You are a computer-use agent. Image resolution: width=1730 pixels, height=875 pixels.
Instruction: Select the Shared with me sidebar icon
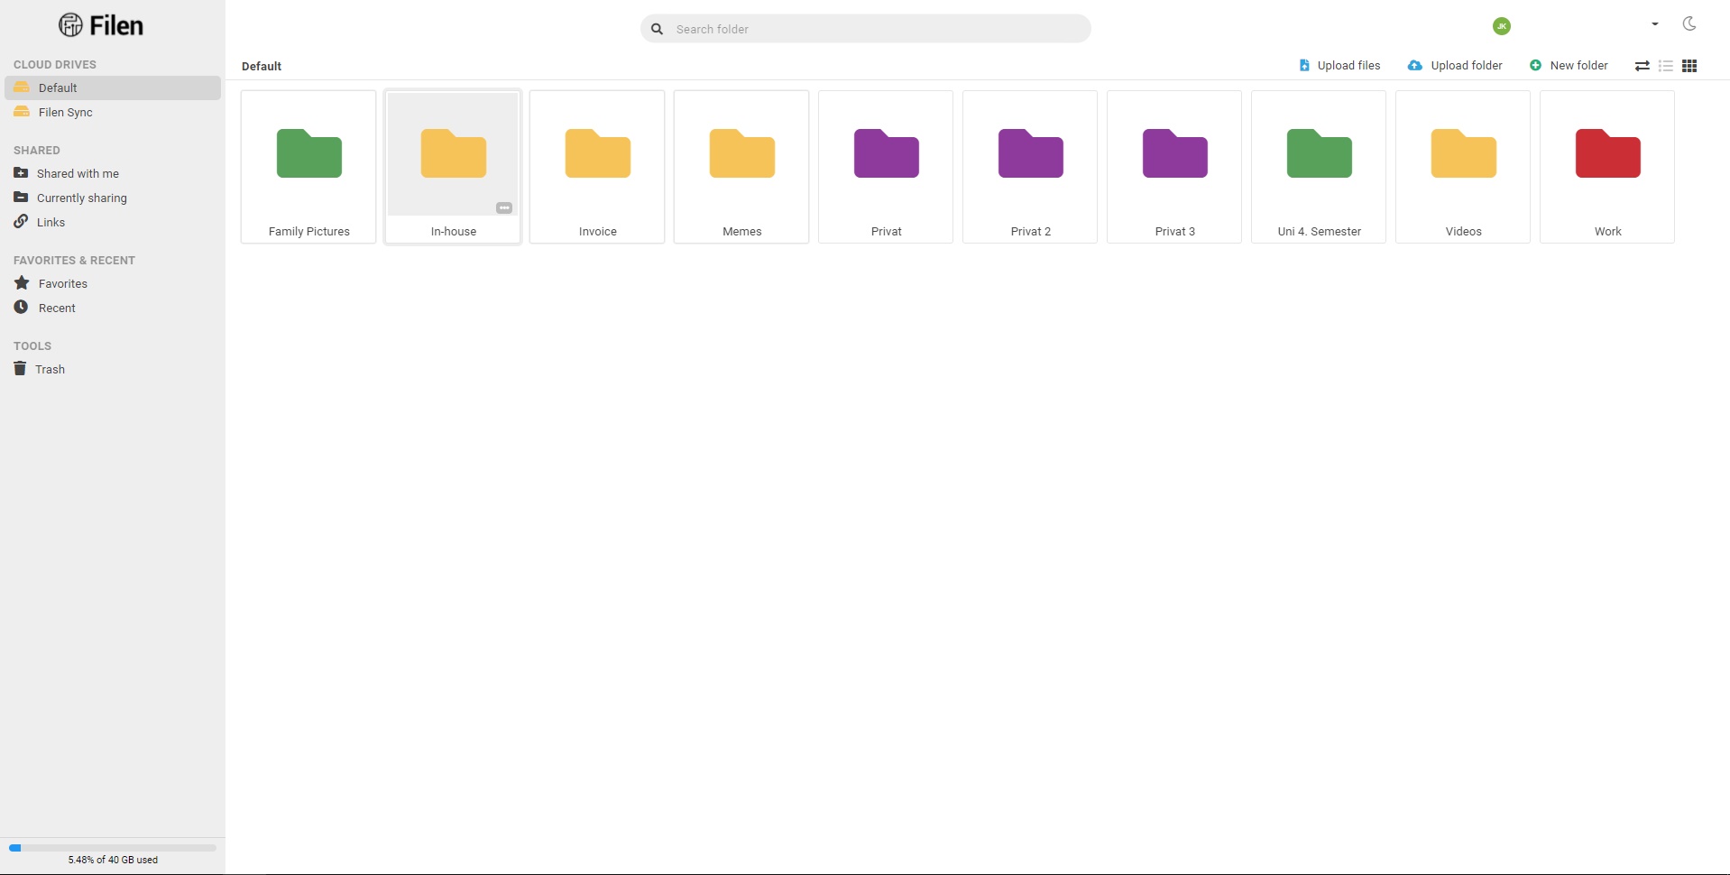tap(21, 173)
